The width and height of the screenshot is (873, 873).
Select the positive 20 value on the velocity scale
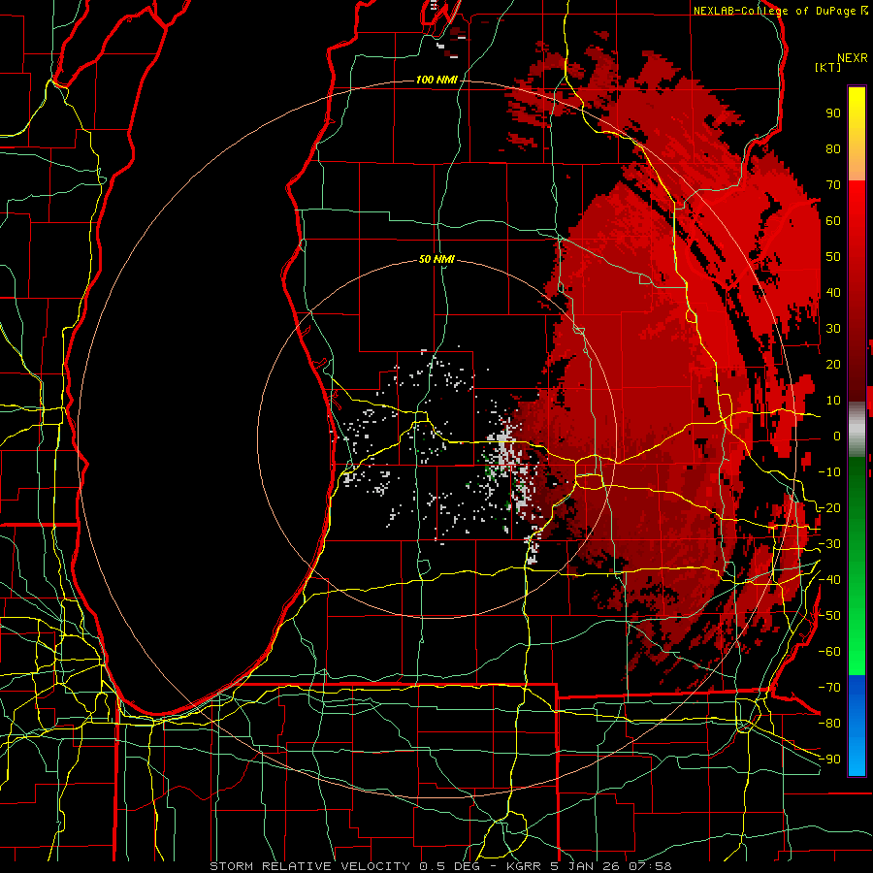click(833, 364)
